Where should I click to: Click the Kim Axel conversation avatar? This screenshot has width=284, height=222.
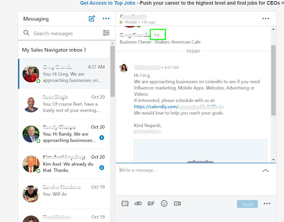click(31, 164)
